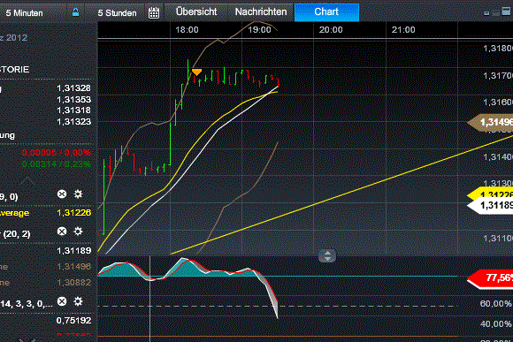Viewport: 513px width, 342px height.
Task: Click the 60,00% oscillator axis label
Action: 495,304
